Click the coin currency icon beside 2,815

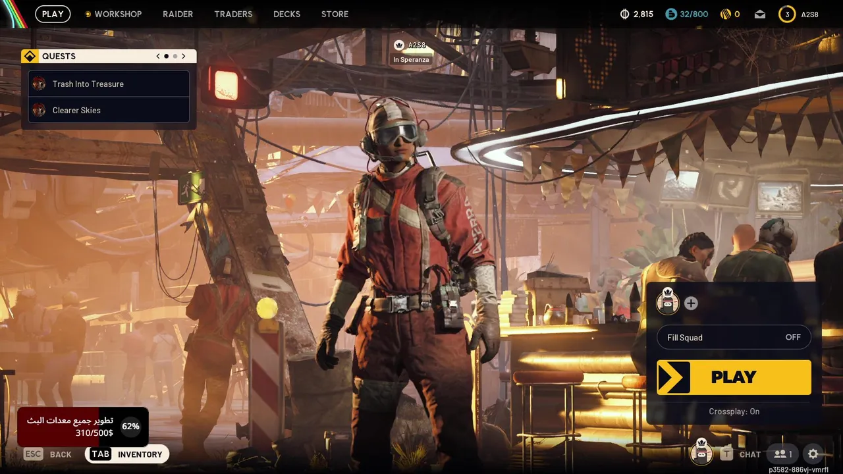pos(625,14)
